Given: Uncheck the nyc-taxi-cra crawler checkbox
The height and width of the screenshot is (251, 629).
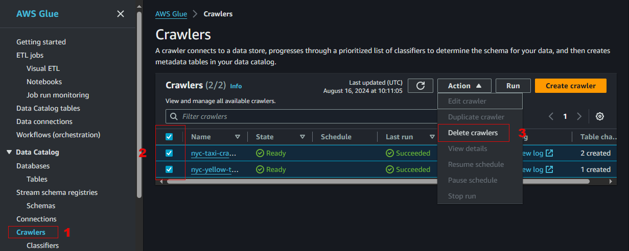Looking at the screenshot, I should click(169, 153).
